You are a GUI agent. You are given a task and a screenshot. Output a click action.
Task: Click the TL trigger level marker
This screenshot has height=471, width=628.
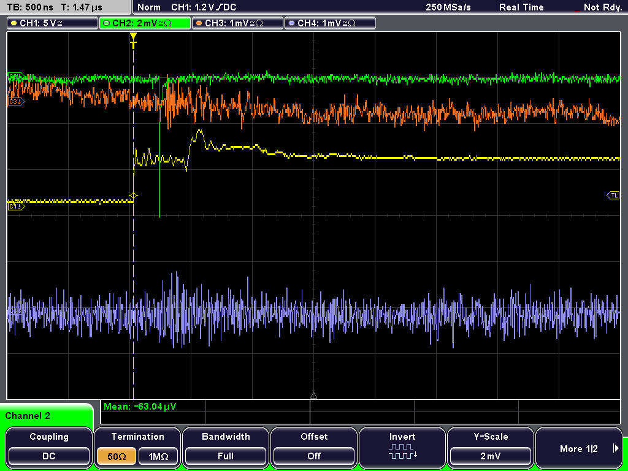(x=613, y=196)
